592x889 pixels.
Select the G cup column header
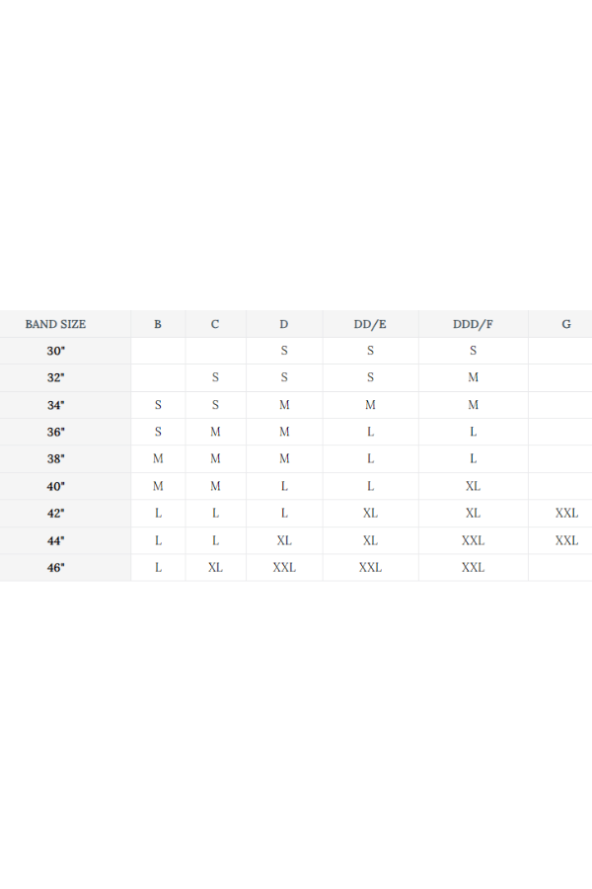pos(565,324)
